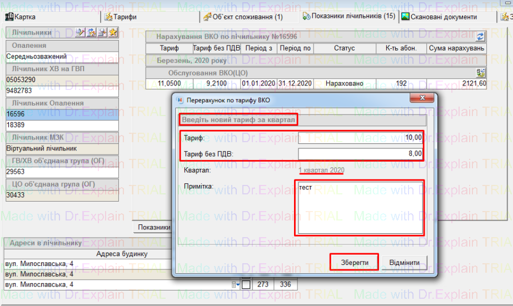Viewport: 513px width, 306px height.
Task: Open the Скановані документи tab
Action: 443,17
